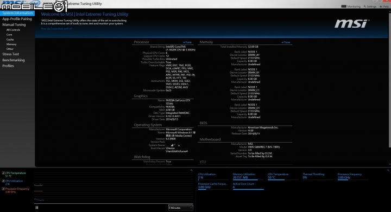Click the Tune link in the Processor section

(187, 42)
